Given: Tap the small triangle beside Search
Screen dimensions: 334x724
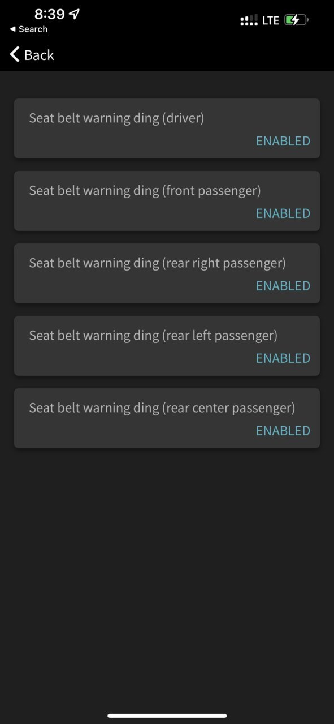Looking at the screenshot, I should click(x=12, y=29).
